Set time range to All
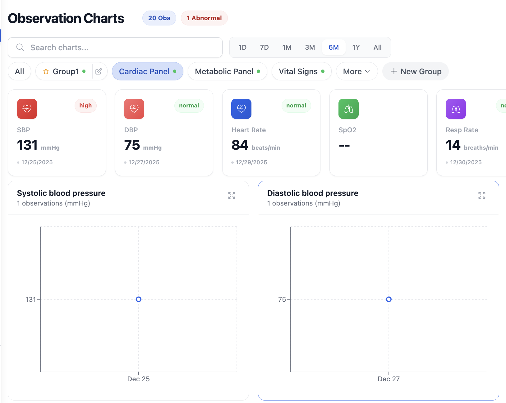Viewport: 506px width, 403px height. [x=377, y=48]
